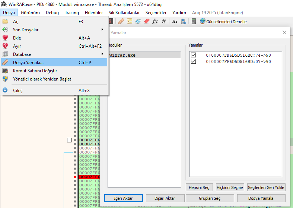Open the Seçenekler menu
293x208 pixels.
click(x=156, y=13)
